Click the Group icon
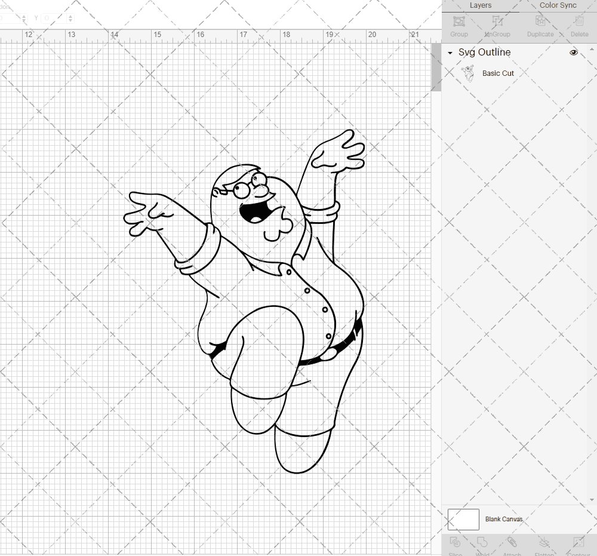 458,25
